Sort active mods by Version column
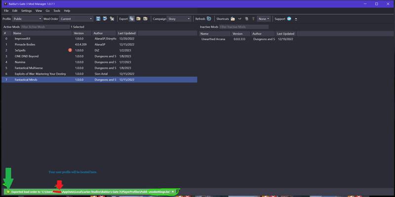Viewport: 395px width, 197px height. [x=82, y=33]
